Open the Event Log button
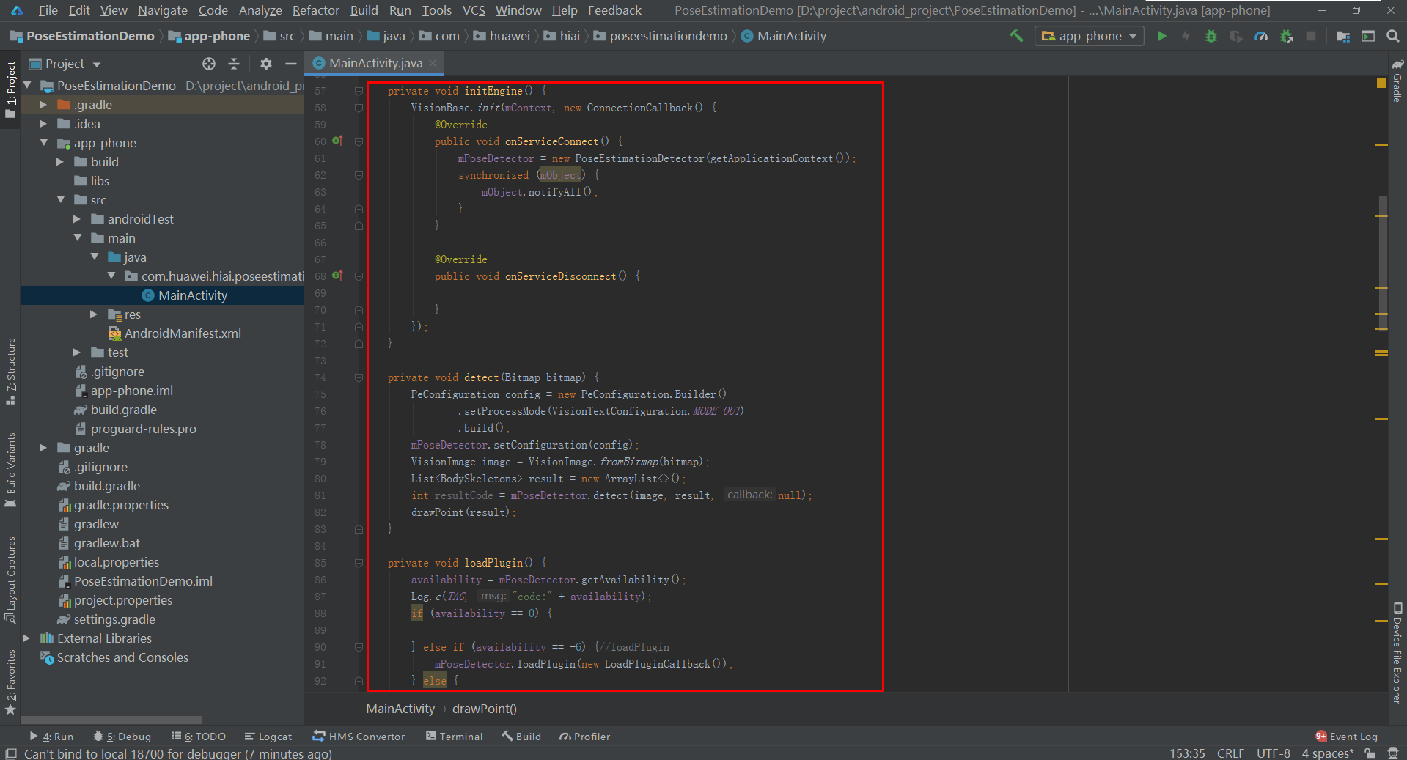The image size is (1407, 760). tap(1346, 737)
